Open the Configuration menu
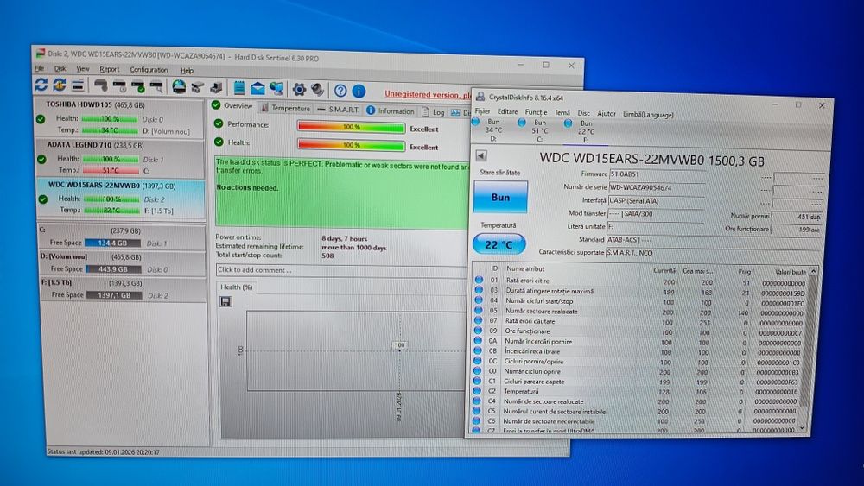The width and height of the screenshot is (864, 486). (x=149, y=70)
